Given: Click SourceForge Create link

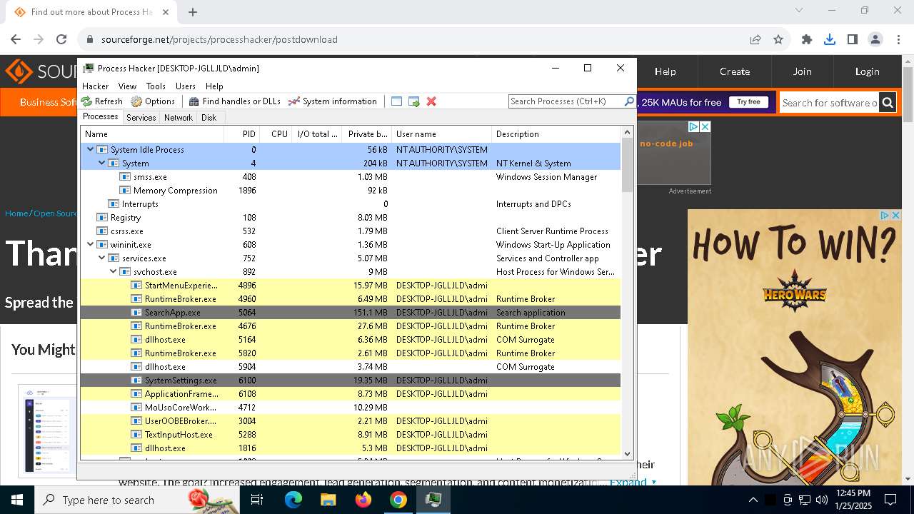Looking at the screenshot, I should pos(735,71).
